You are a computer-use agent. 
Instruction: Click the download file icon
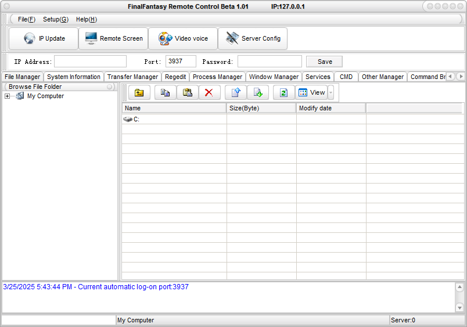[x=257, y=92]
